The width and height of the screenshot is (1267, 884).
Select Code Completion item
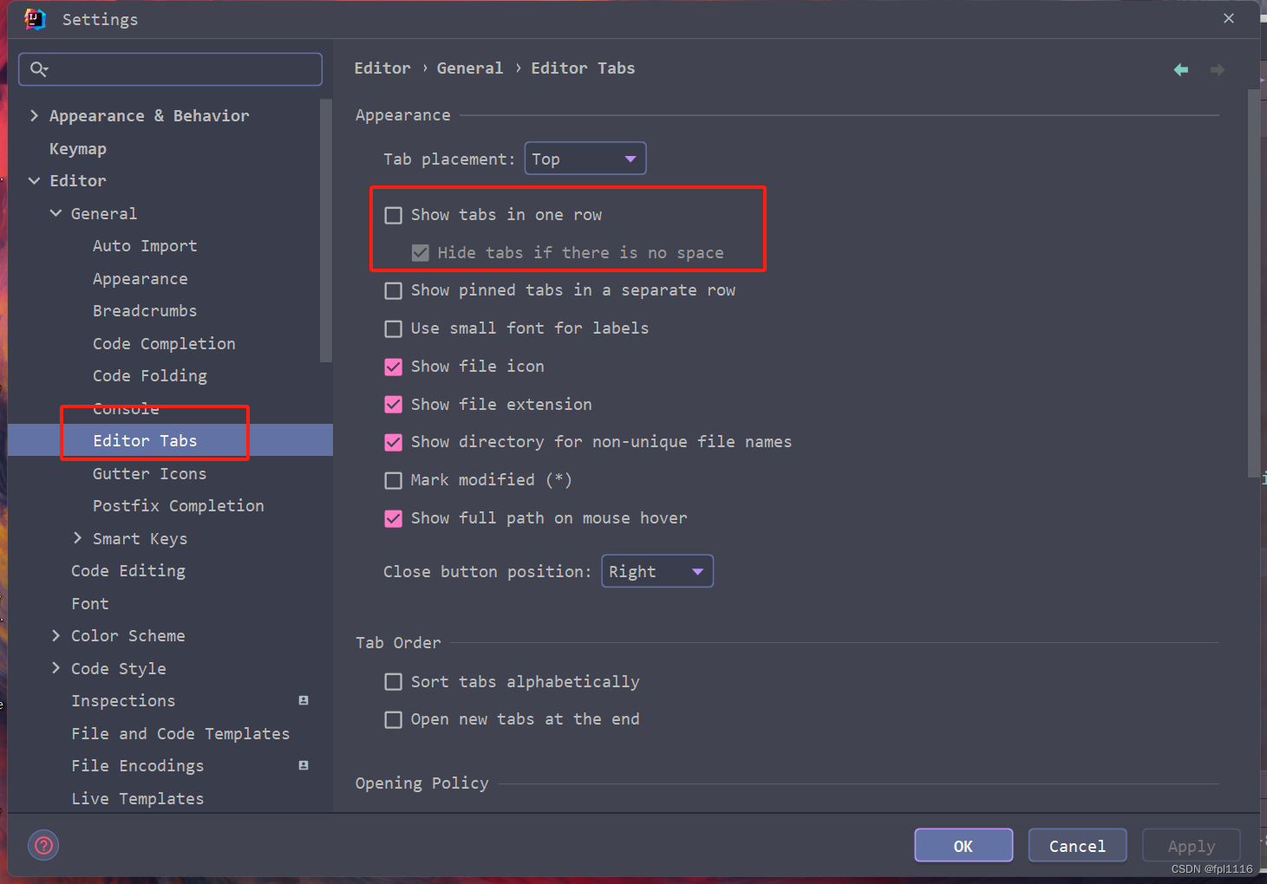click(164, 343)
